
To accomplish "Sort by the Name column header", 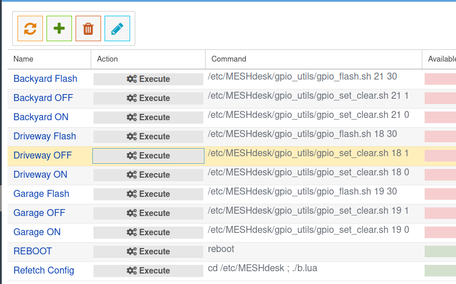I will click(24, 59).
